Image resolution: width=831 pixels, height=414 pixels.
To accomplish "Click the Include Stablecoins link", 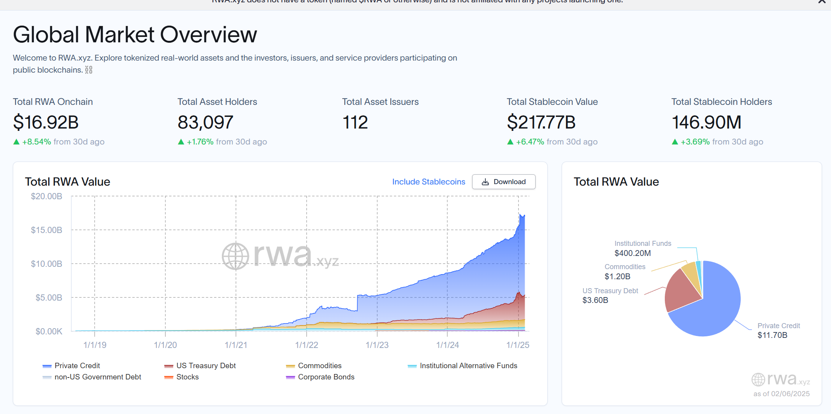I will coord(429,182).
